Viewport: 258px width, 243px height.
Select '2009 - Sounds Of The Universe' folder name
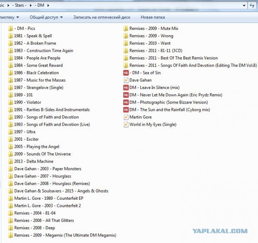42,154
